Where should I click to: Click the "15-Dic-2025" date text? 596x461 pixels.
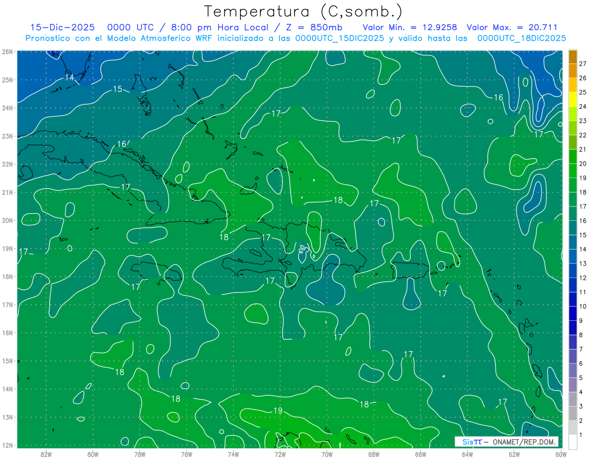[x=64, y=27]
